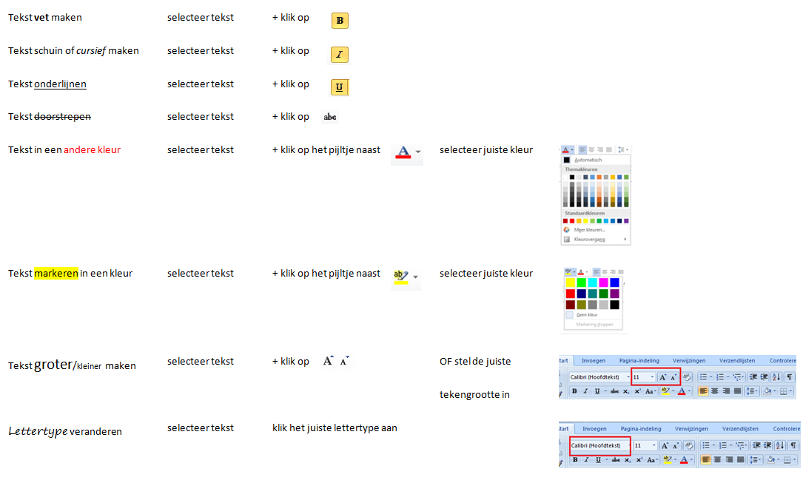Viewport: 803px width, 480px height.
Task: Open line spacing menu in the Lettertype row's ribbon
Action: point(755,460)
